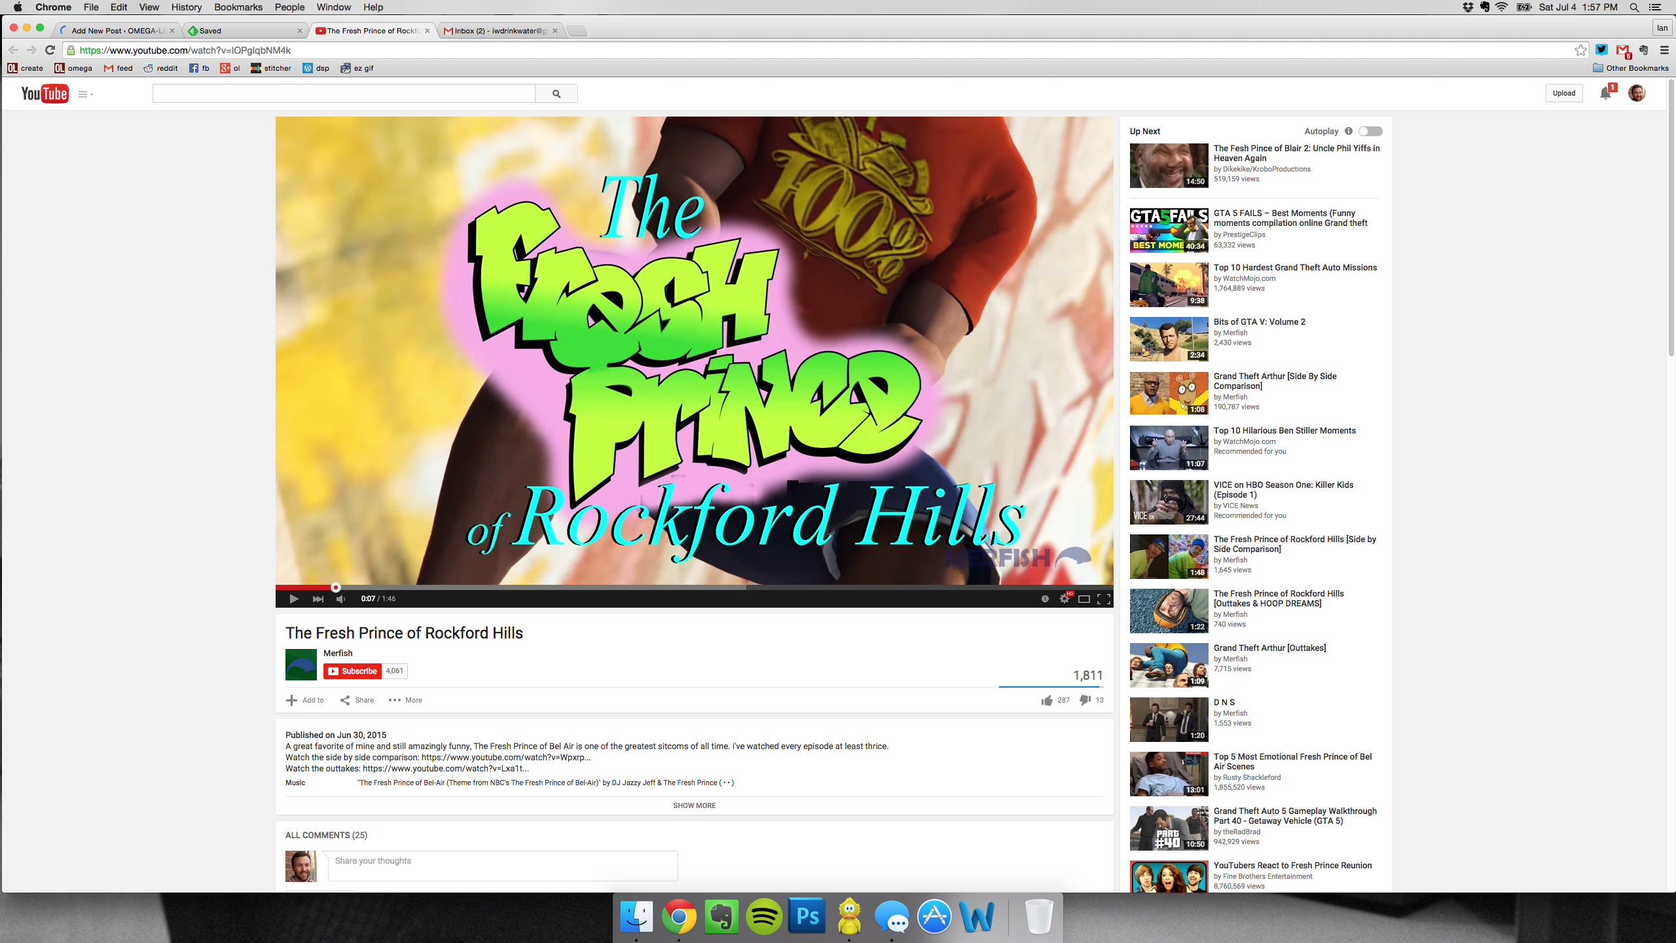Image resolution: width=1676 pixels, height=943 pixels.
Task: Open Evernote from the dock
Action: click(721, 916)
